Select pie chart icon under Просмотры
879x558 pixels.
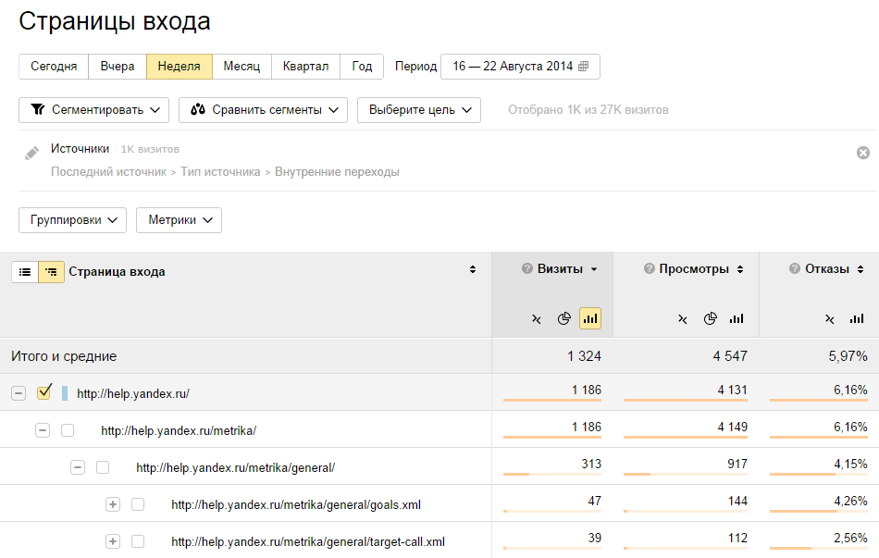pos(710,319)
